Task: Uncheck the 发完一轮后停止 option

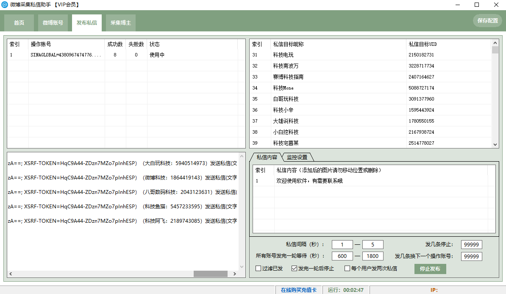Action: coord(294,268)
